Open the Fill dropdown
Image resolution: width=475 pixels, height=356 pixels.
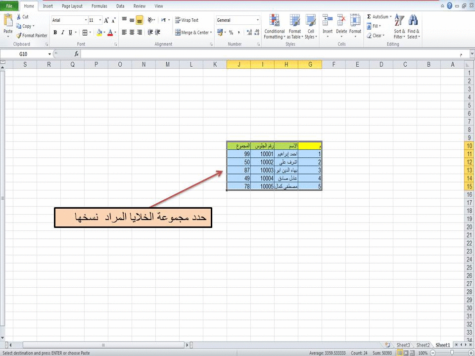tap(374, 26)
